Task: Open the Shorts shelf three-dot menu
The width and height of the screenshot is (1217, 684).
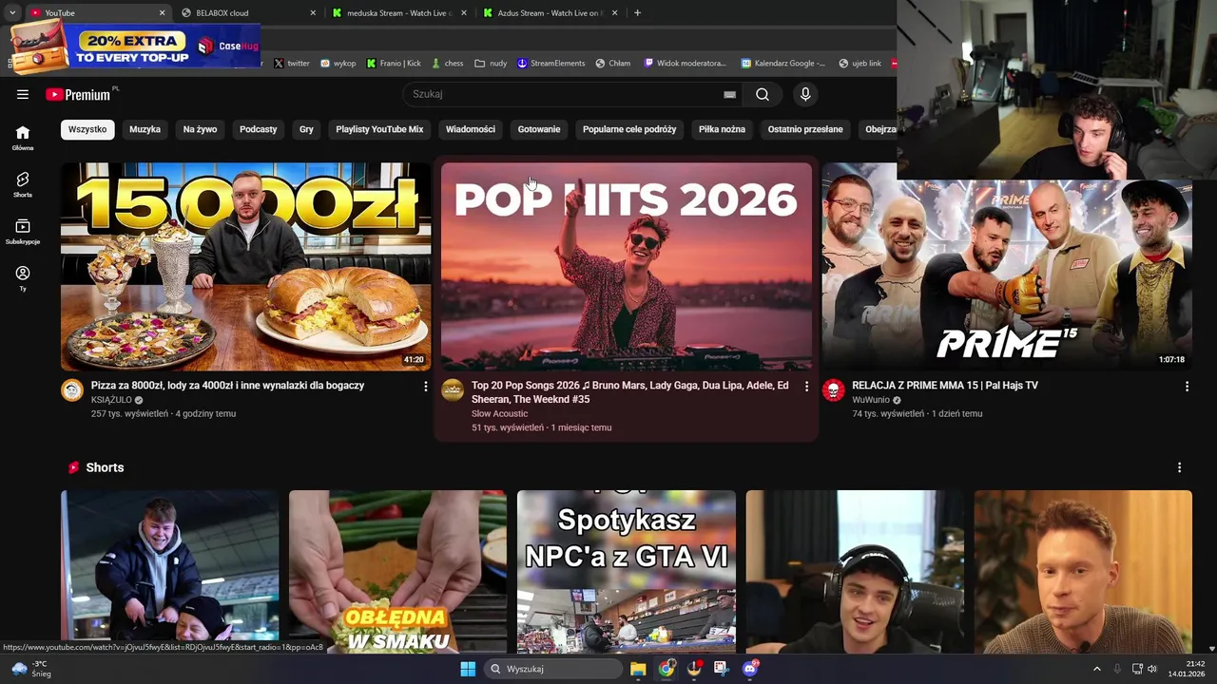Action: 1179,467
